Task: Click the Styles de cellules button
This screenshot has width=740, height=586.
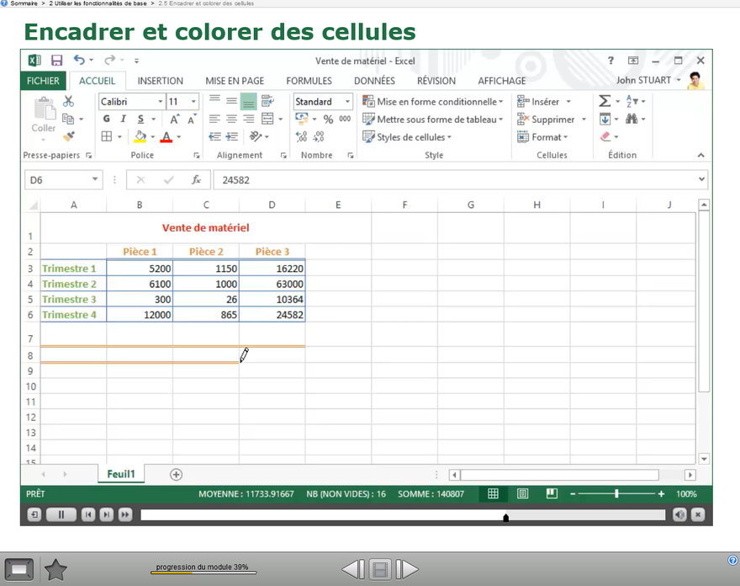Action: [408, 137]
